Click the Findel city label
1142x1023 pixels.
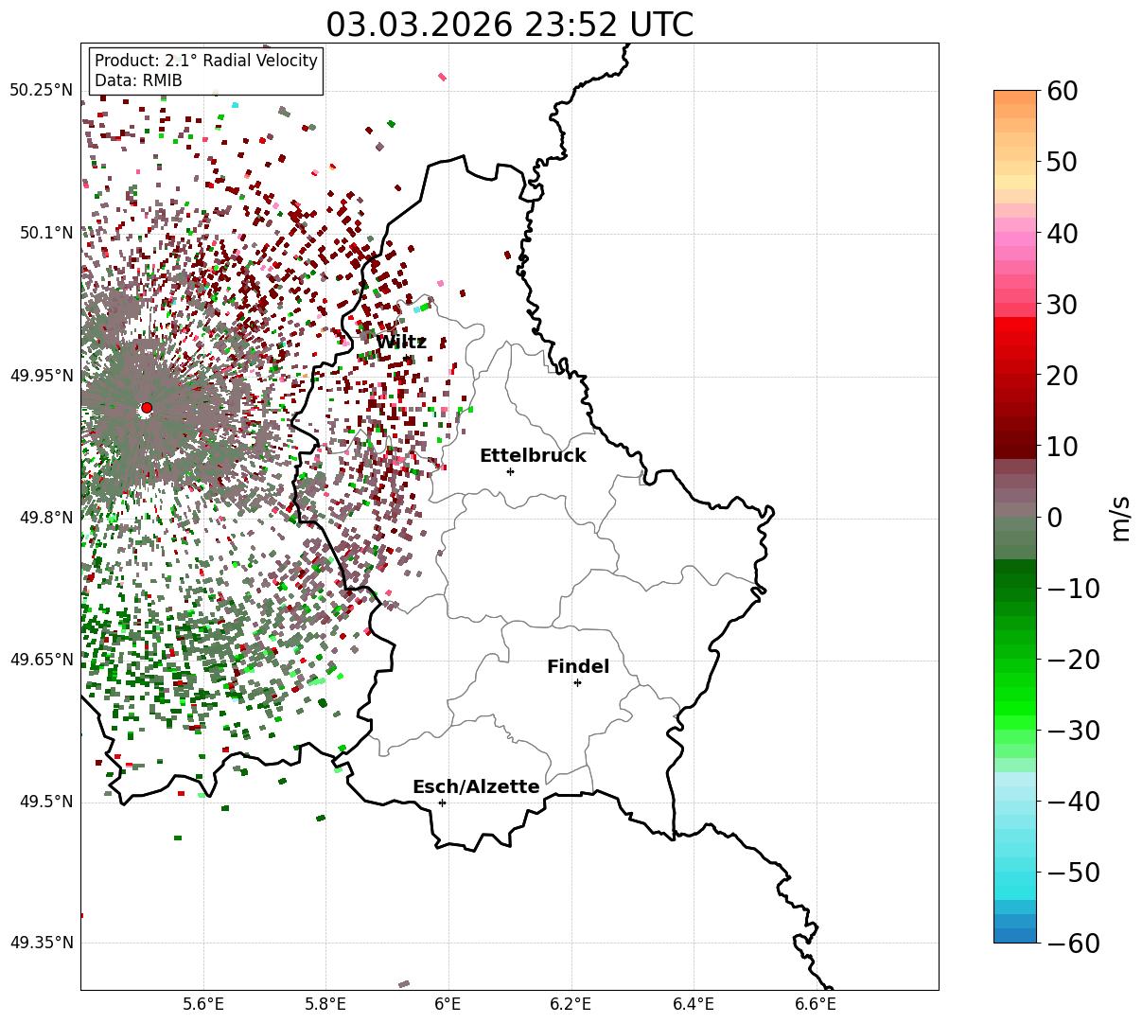(x=578, y=667)
